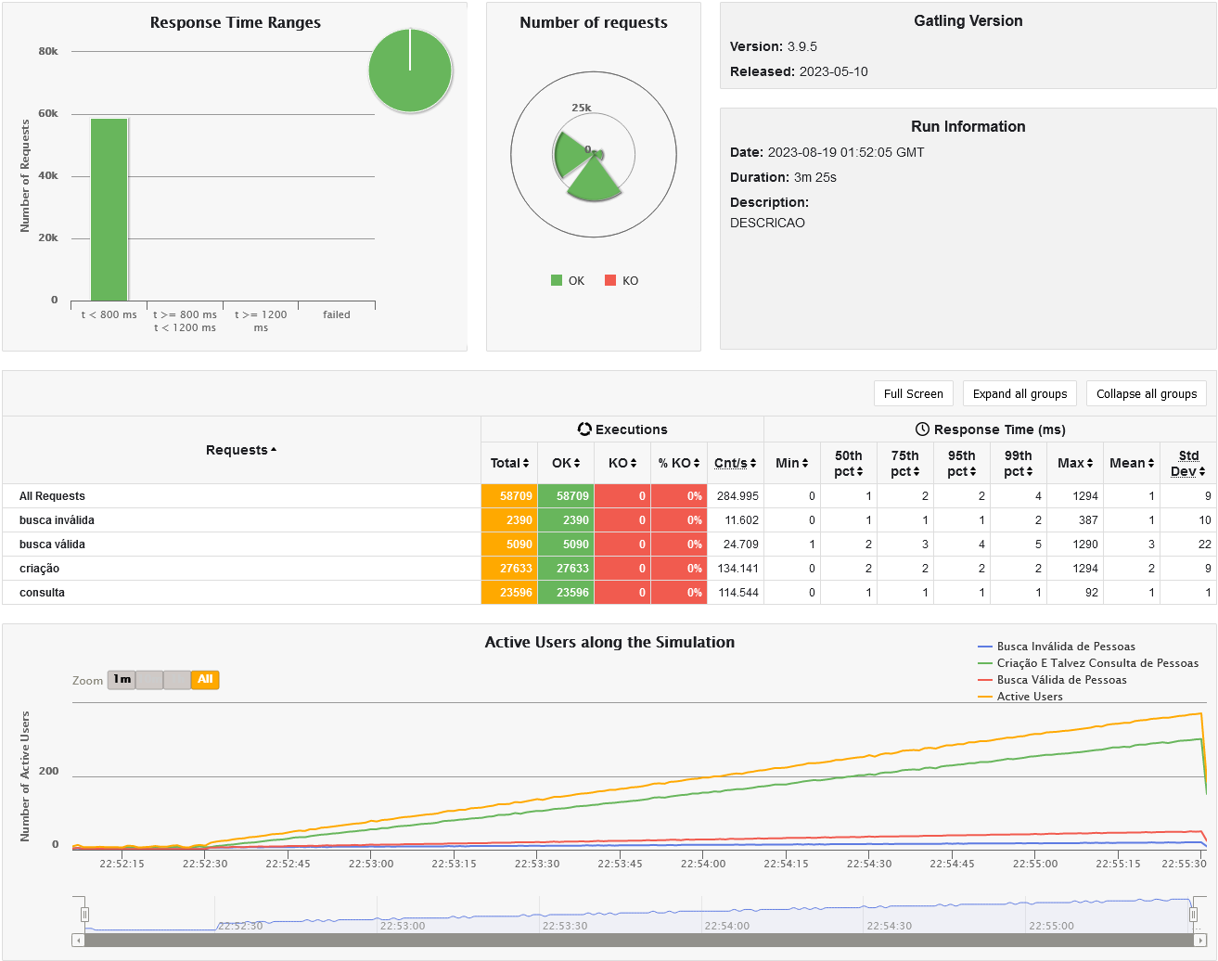
Task: Click the chart navigator scrollbar track
Action: click(x=639, y=940)
